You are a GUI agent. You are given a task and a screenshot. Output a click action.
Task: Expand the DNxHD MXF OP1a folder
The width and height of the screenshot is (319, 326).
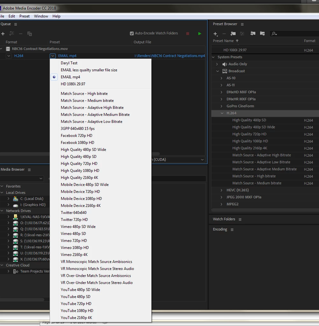(222, 92)
